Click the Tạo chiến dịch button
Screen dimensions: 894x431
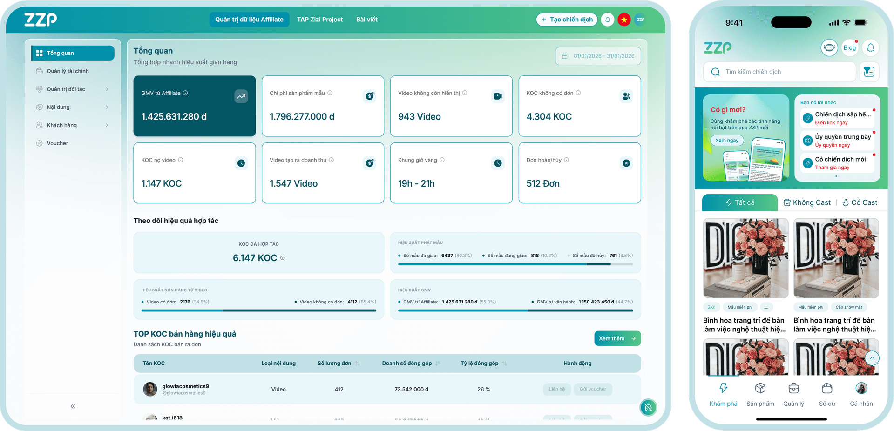pos(567,20)
